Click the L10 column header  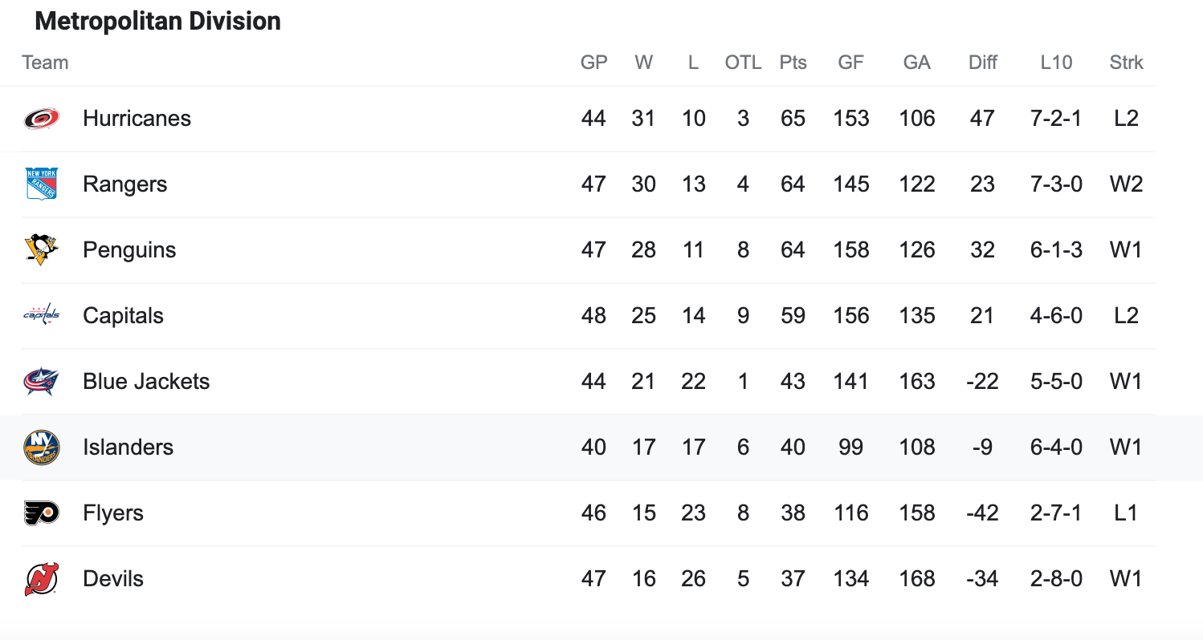(1056, 63)
